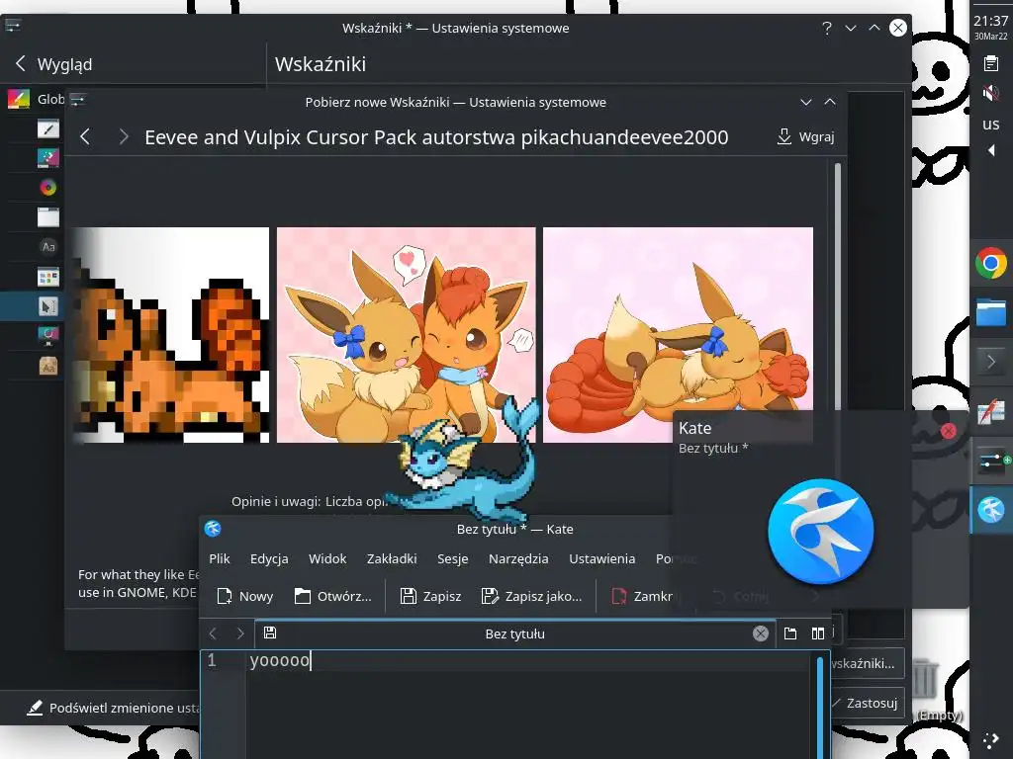This screenshot has width=1013, height=759.
Task: Open Plik menu in Kate
Action: click(x=220, y=559)
